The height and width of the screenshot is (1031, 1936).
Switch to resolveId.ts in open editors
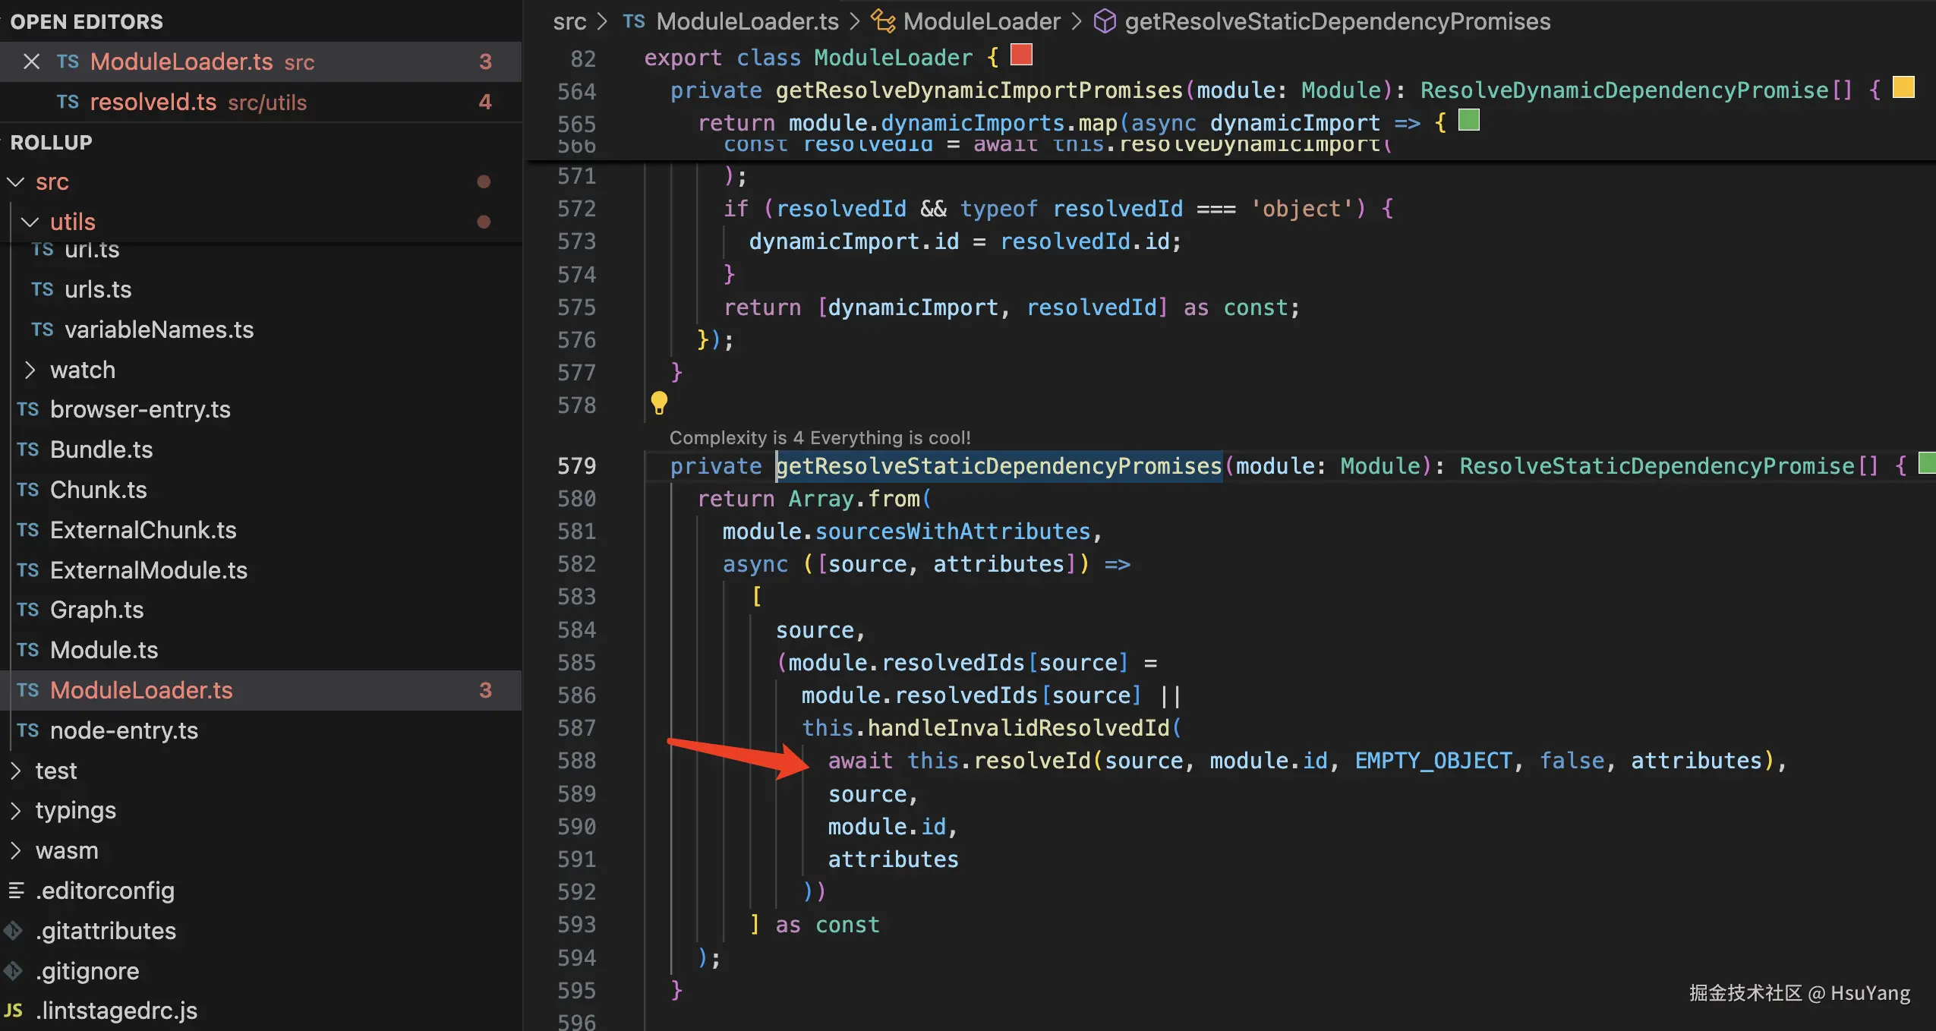[153, 102]
